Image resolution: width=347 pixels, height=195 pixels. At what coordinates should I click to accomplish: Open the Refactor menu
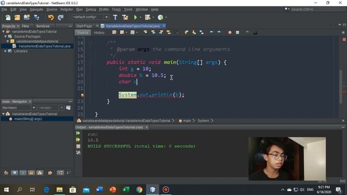(66, 9)
